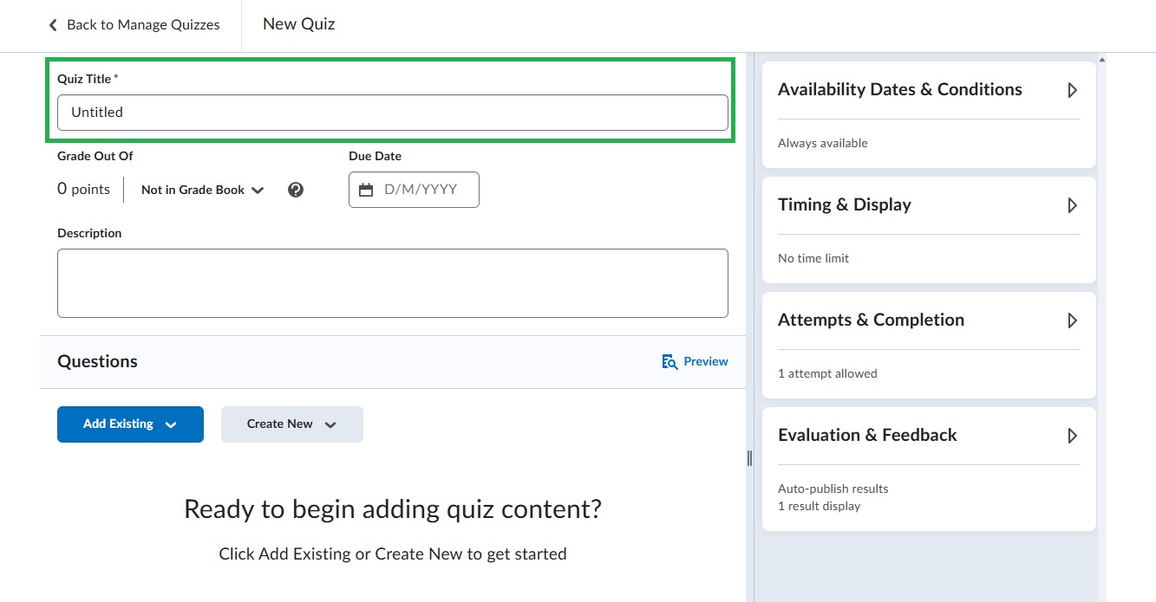Image resolution: width=1156 pixels, height=602 pixels.
Task: Open the Not in Grade Book dropdown
Action: pos(202,190)
